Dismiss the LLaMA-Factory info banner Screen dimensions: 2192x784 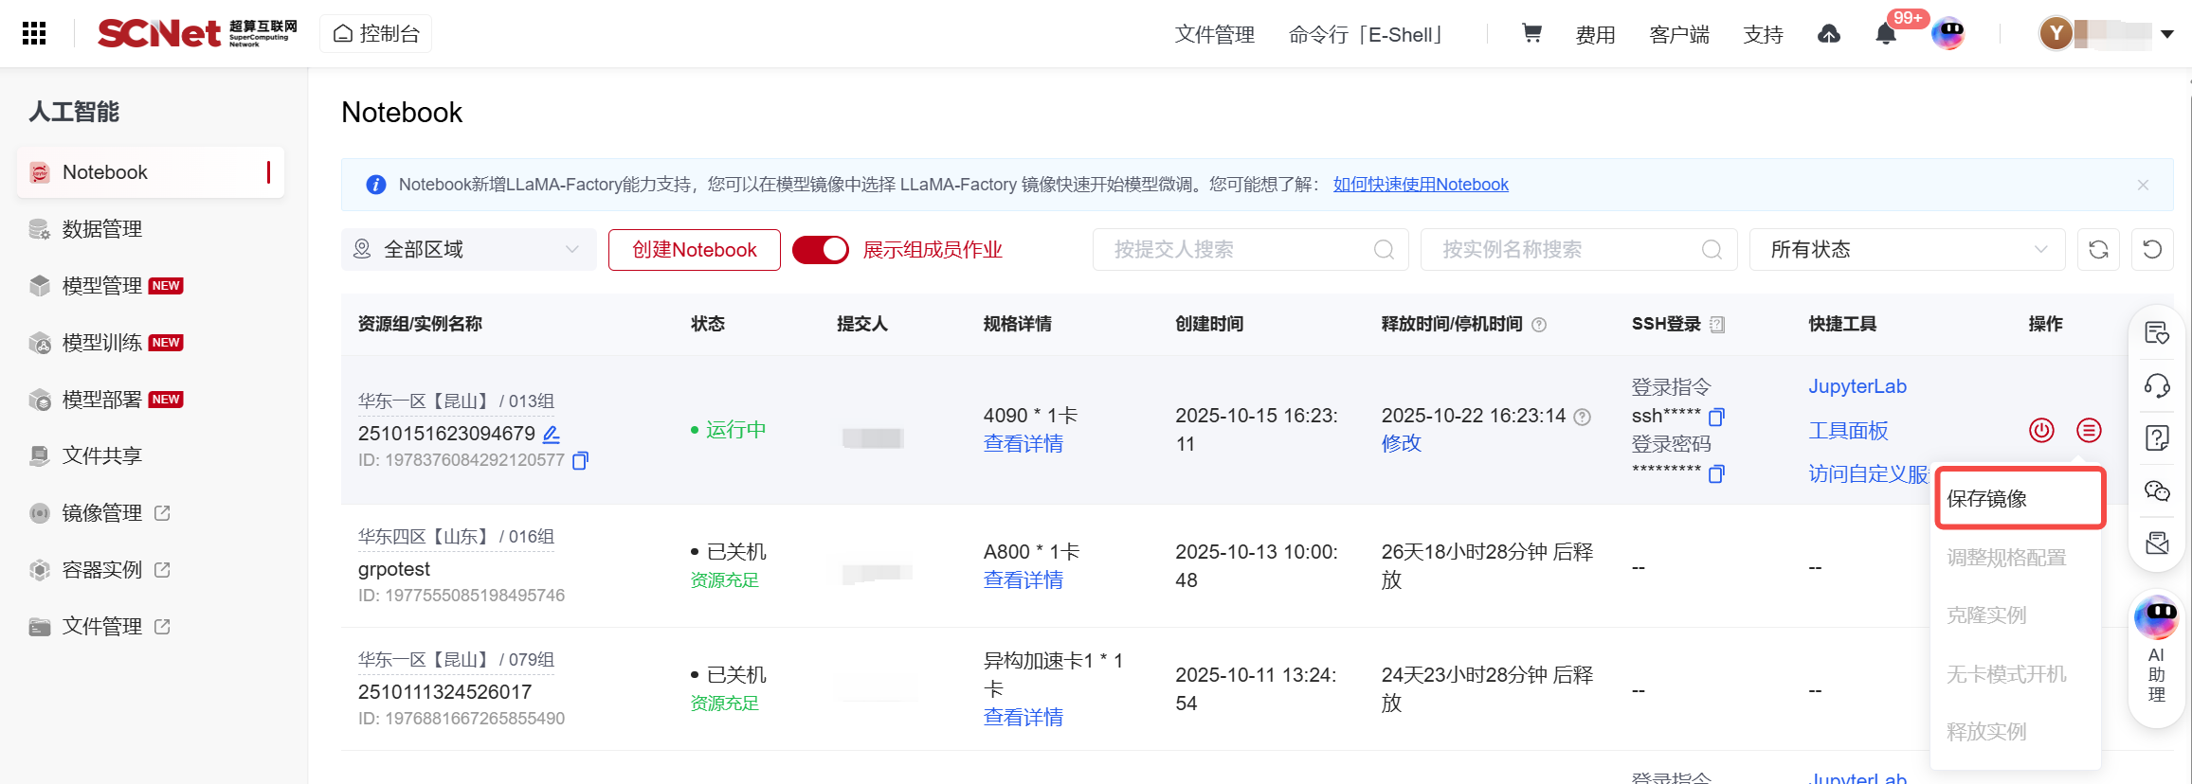2143,186
